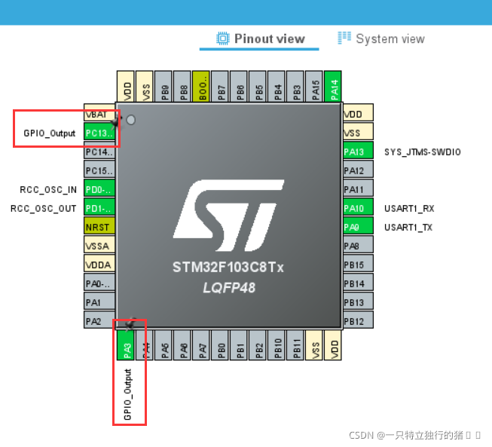Click the BOOT0 pin
This screenshot has height=447, width=492.
[201, 87]
